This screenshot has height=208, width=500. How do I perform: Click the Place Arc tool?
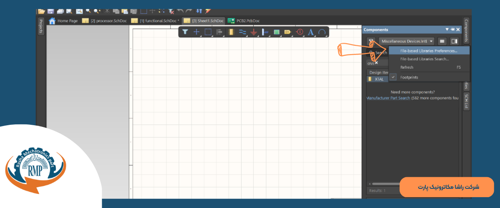coord(322,32)
